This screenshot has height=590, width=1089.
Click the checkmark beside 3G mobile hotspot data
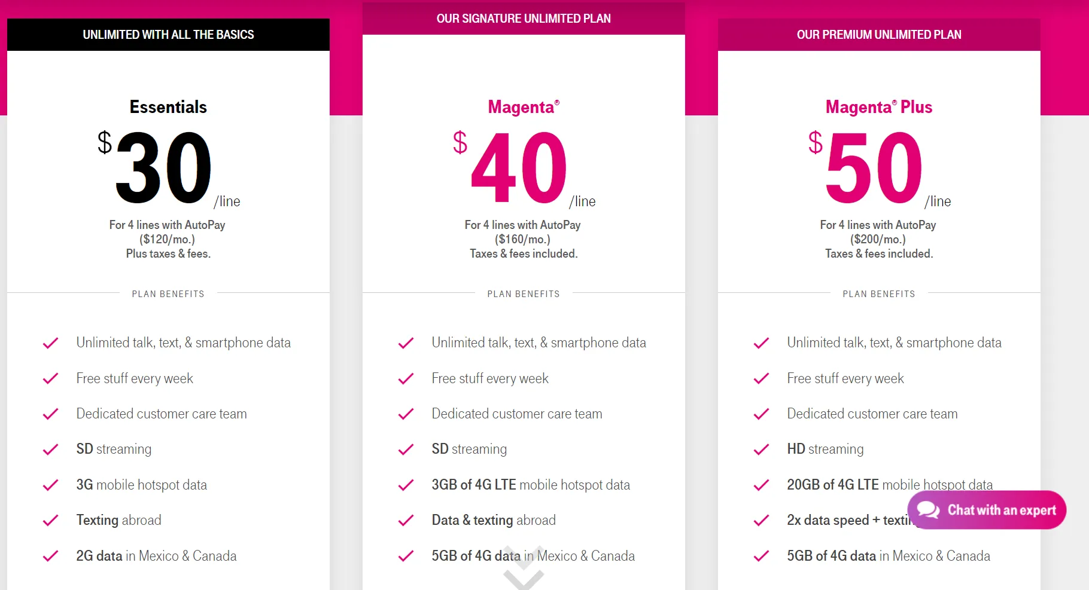tap(50, 485)
